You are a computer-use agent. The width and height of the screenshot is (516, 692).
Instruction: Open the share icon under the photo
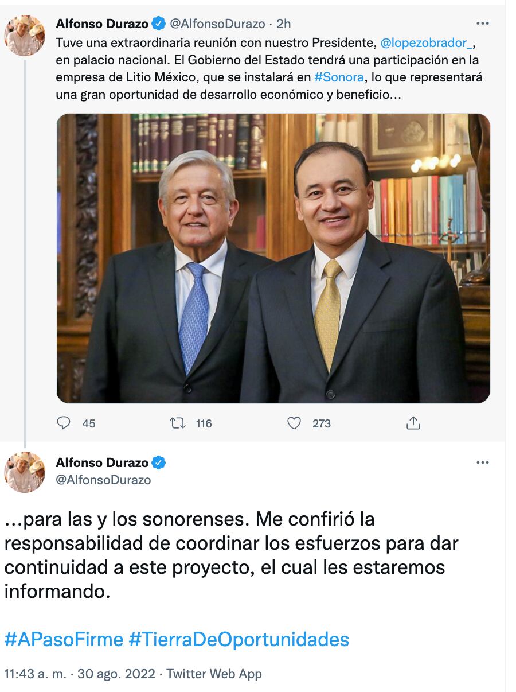coord(413,423)
